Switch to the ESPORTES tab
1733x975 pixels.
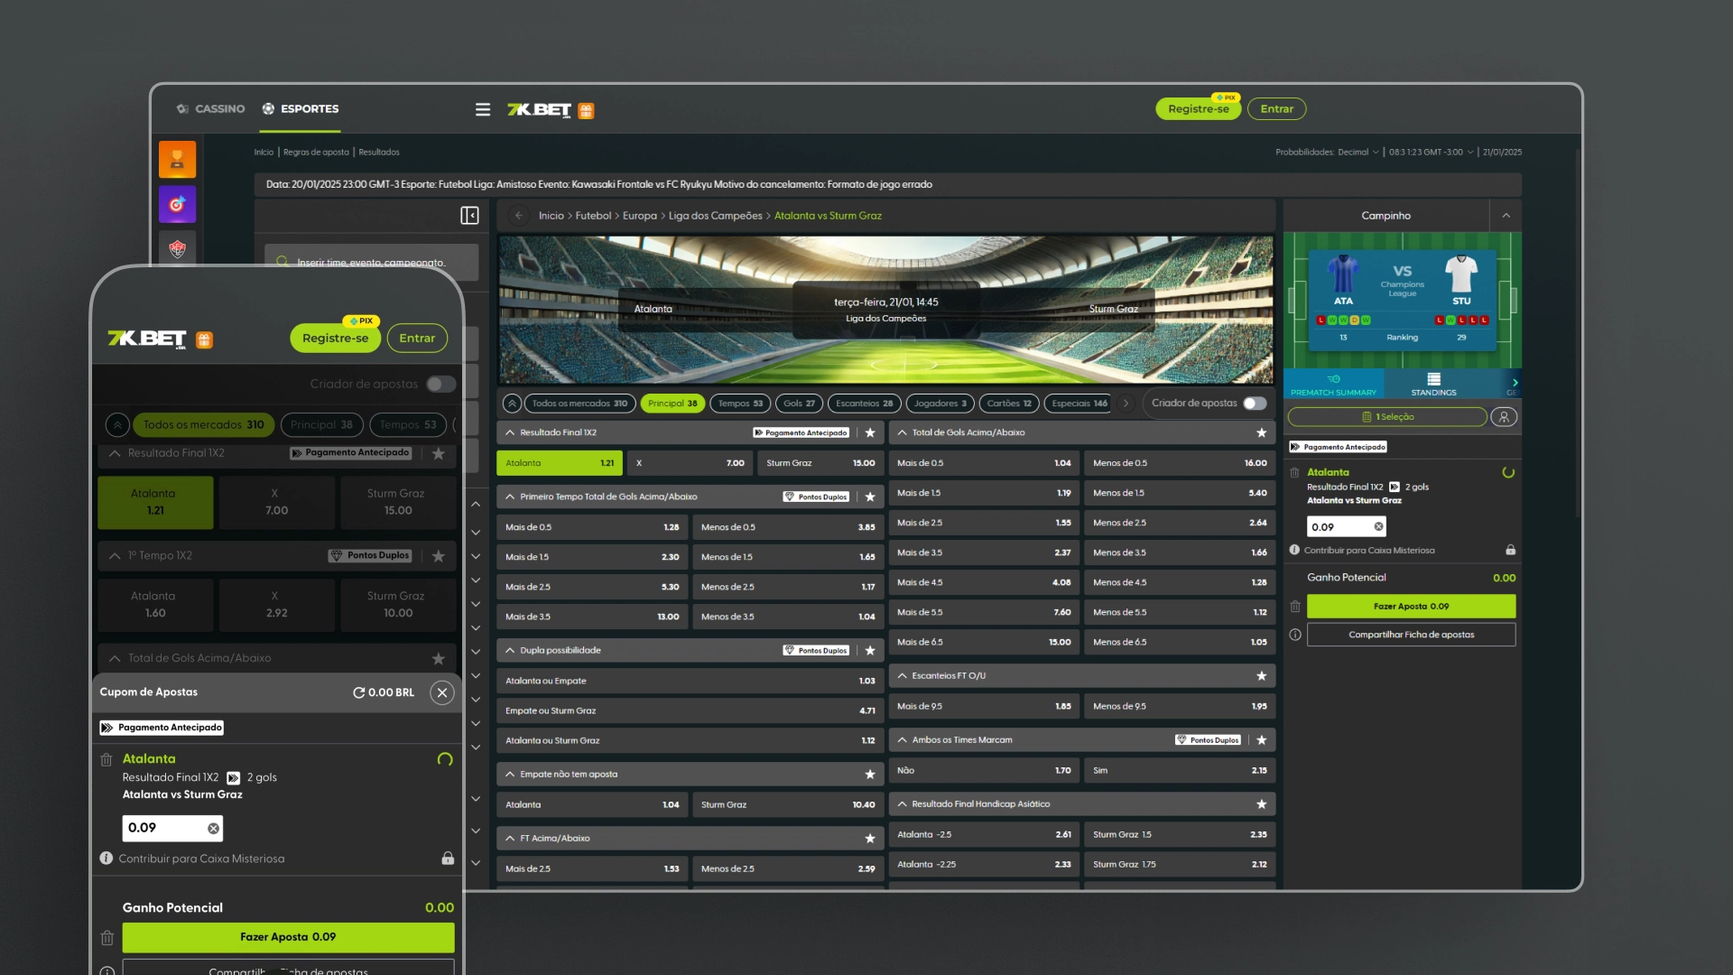[x=301, y=109]
